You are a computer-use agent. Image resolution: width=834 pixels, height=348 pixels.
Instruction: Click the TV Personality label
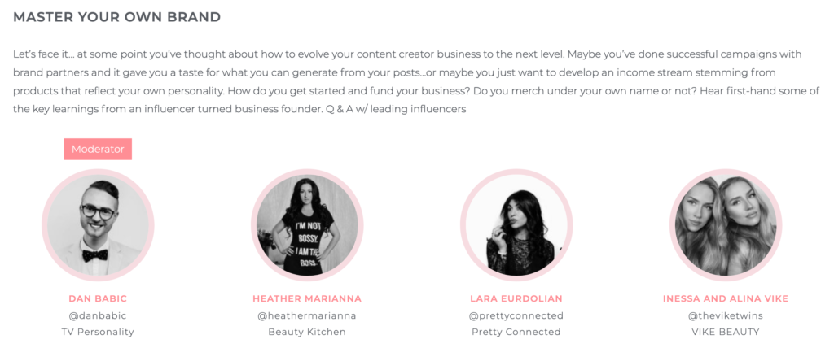tap(98, 332)
